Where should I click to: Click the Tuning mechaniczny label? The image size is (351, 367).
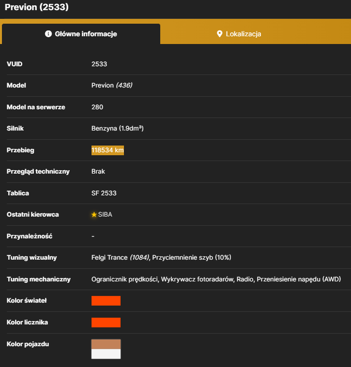tap(39, 279)
